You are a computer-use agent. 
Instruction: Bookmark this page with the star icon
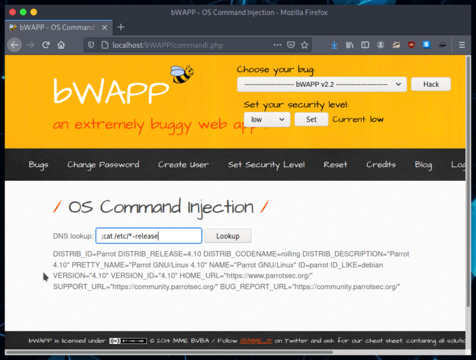click(x=304, y=45)
